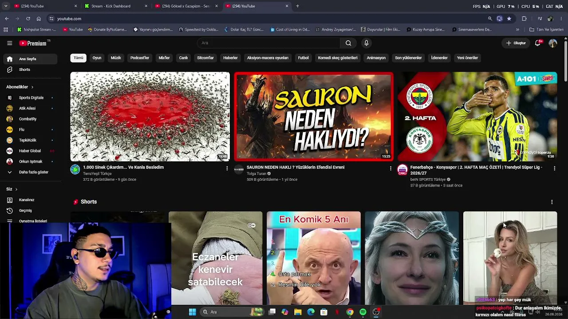Select the Podcast'ler filter chip
The width and height of the screenshot is (568, 319).
[140, 58]
